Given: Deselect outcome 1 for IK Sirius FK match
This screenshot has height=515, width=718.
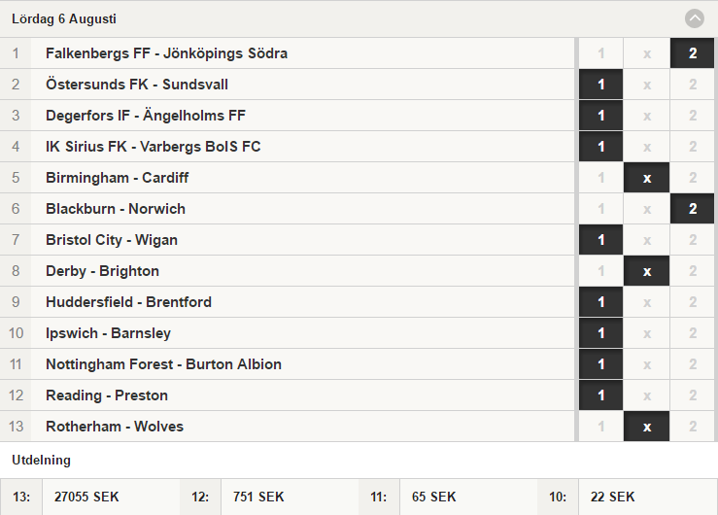Looking at the screenshot, I should click(600, 147).
